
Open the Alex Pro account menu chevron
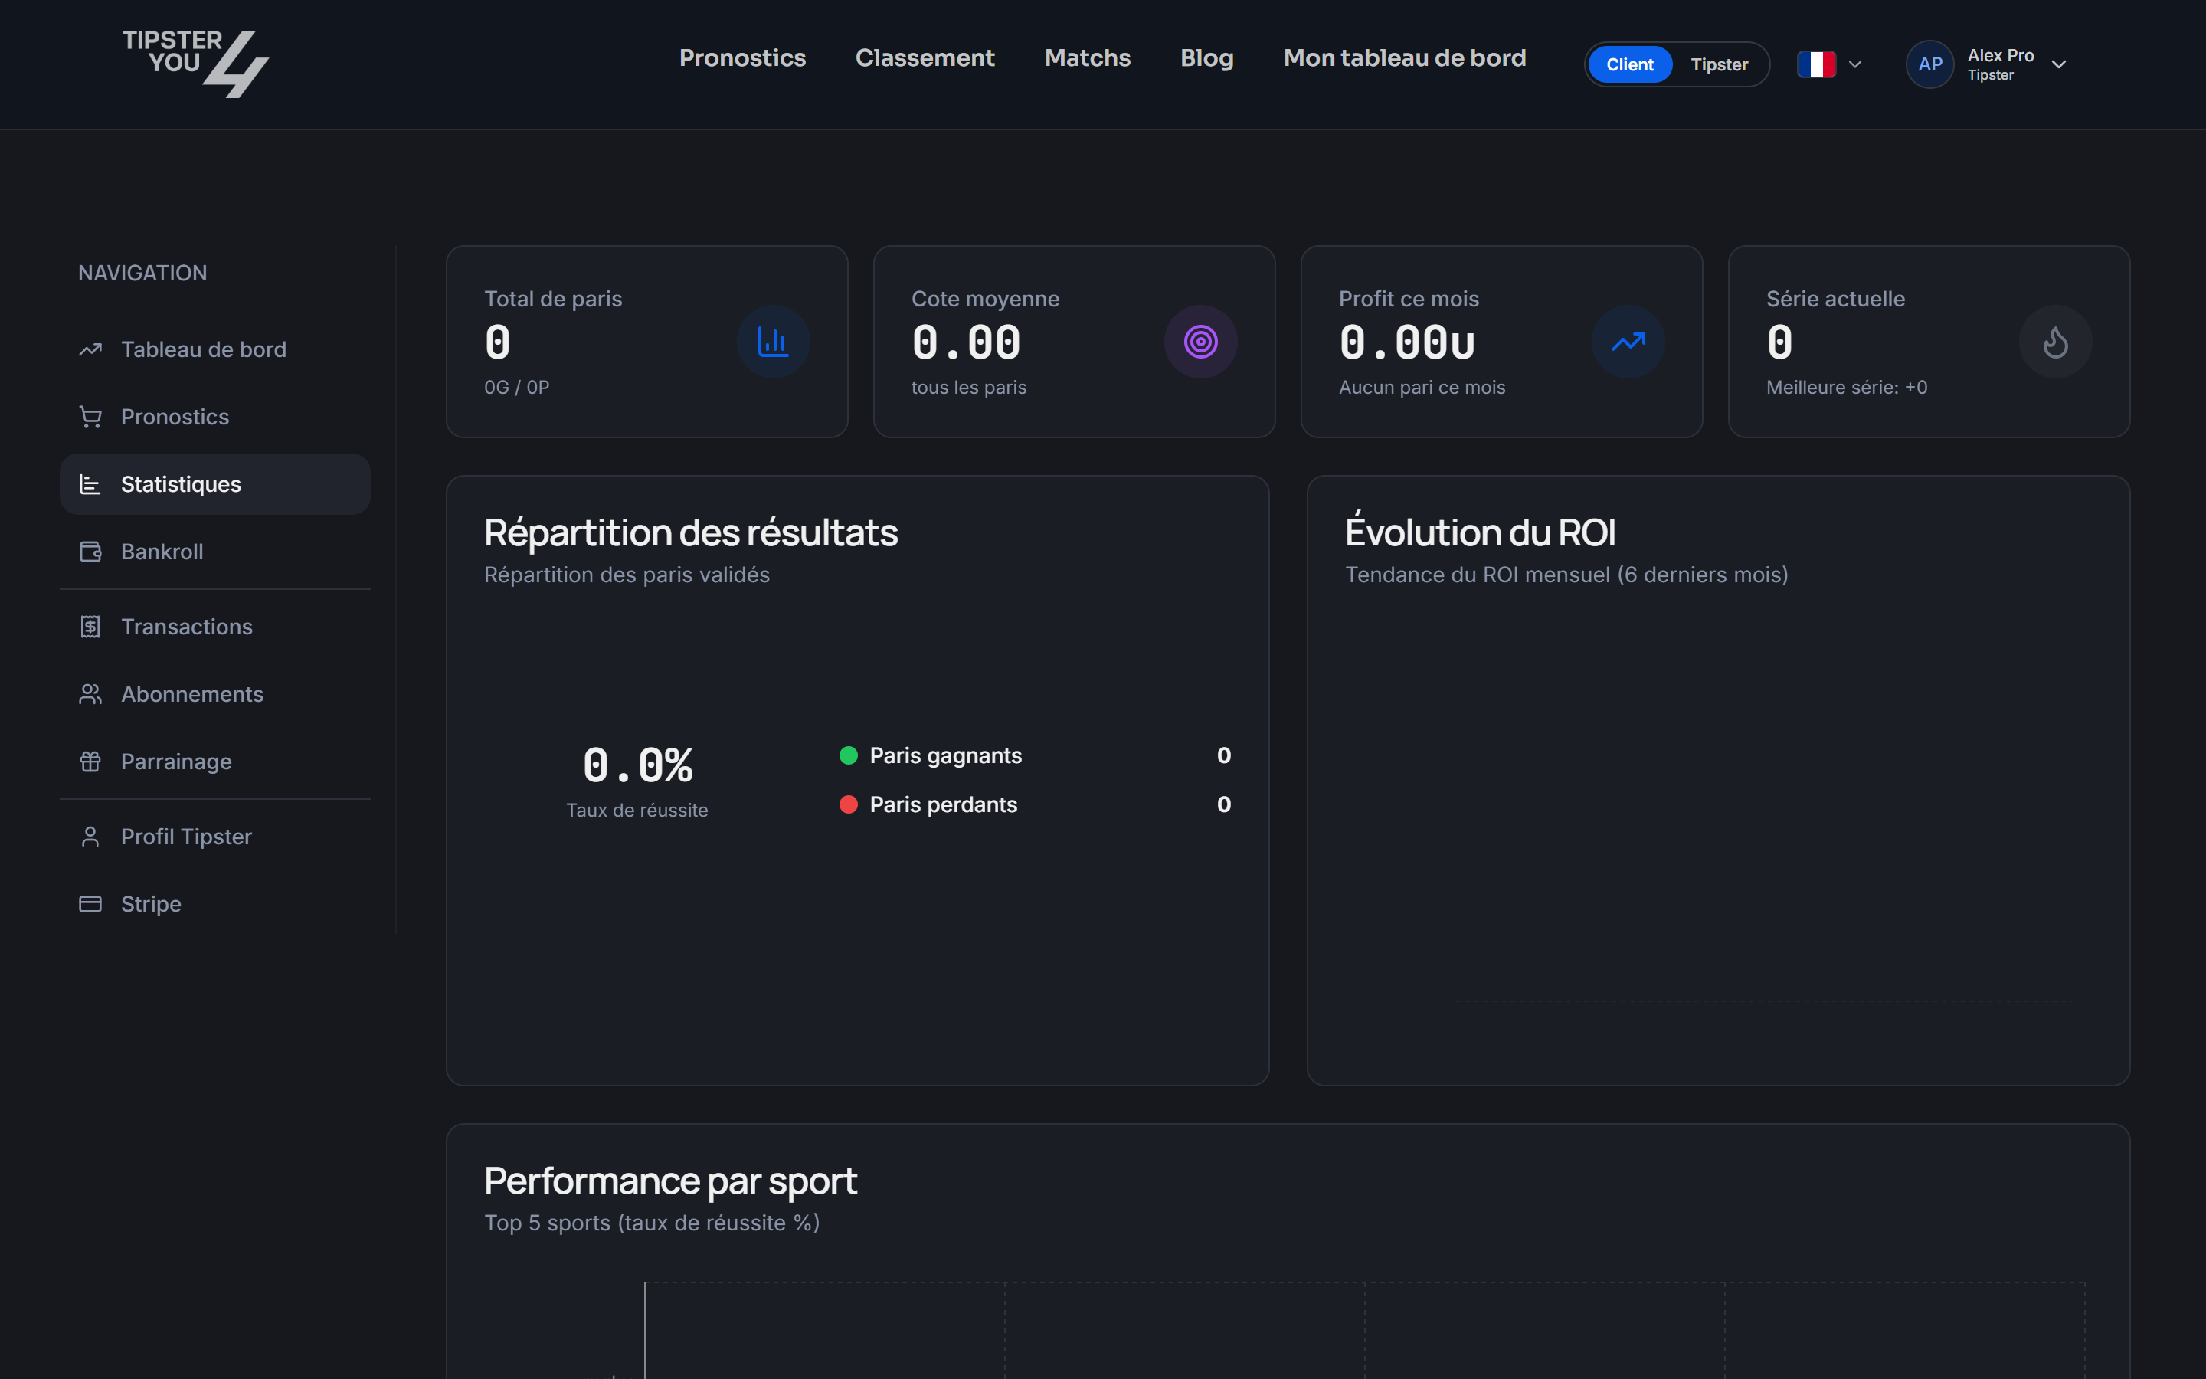point(2059,64)
